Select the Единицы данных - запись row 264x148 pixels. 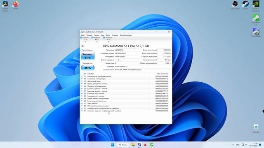click(x=126, y=91)
